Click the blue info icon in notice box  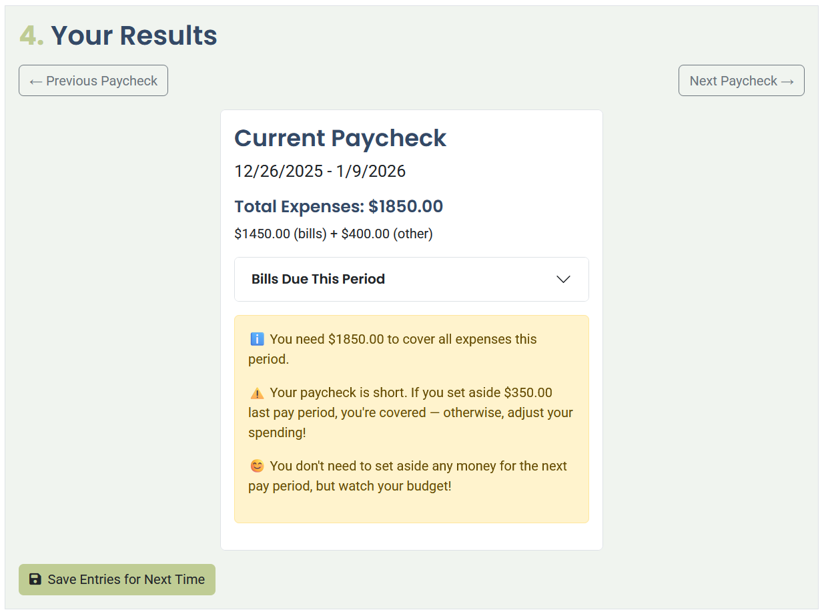tap(258, 339)
